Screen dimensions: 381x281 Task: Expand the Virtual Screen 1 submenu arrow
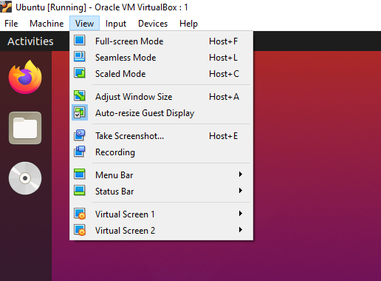tap(241, 214)
